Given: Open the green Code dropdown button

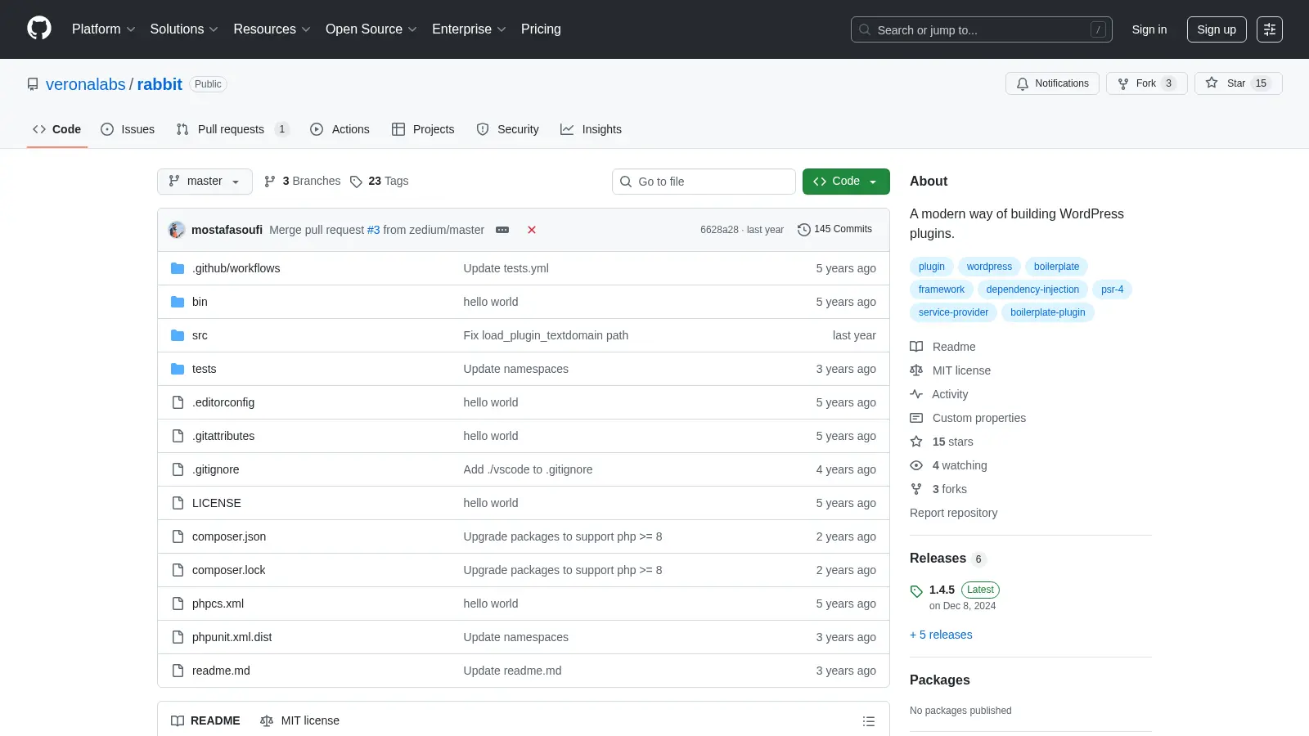Looking at the screenshot, I should 846,182.
